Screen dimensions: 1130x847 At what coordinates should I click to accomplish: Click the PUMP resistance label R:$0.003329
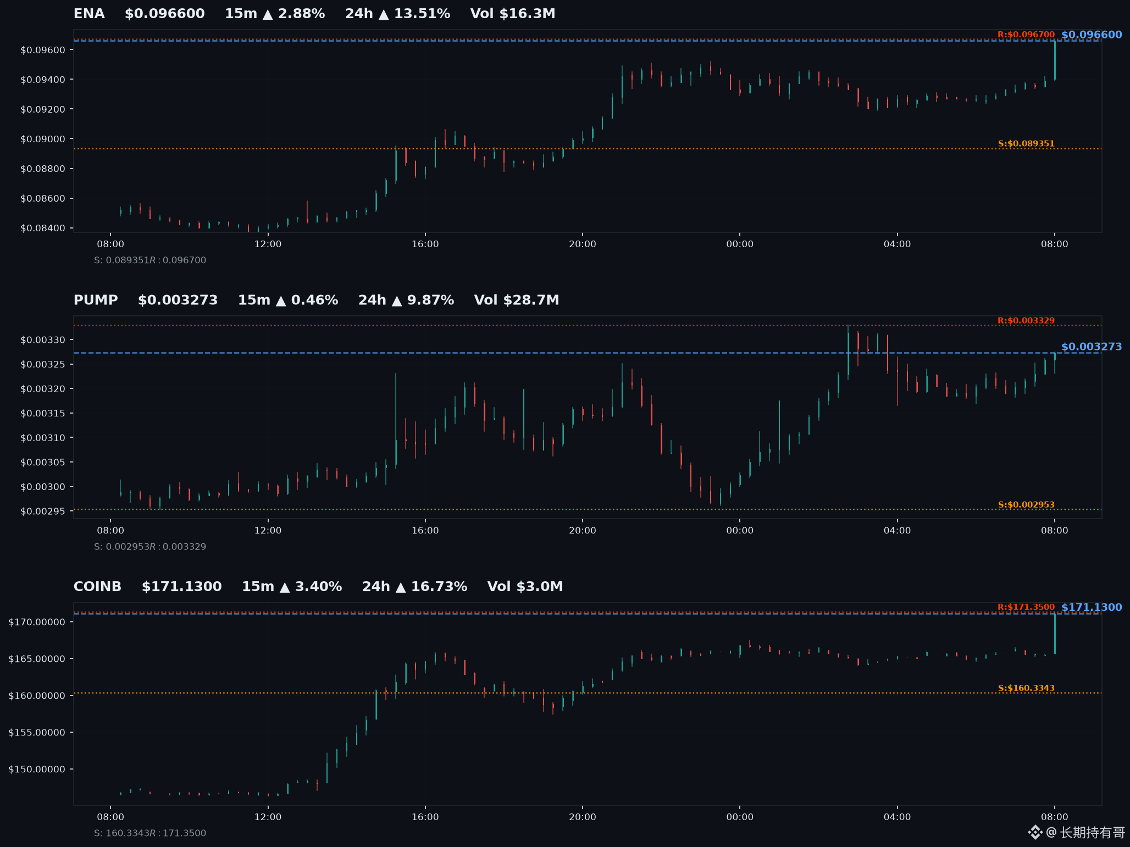point(1026,321)
